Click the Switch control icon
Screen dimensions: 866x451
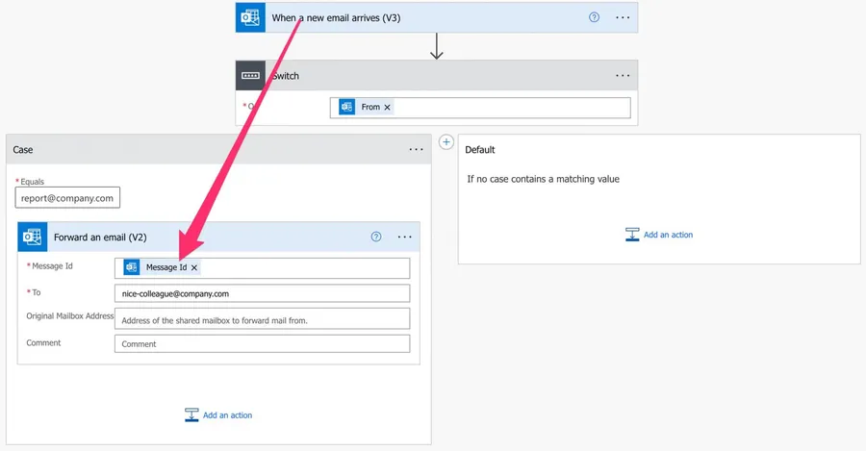pyautogui.click(x=250, y=76)
